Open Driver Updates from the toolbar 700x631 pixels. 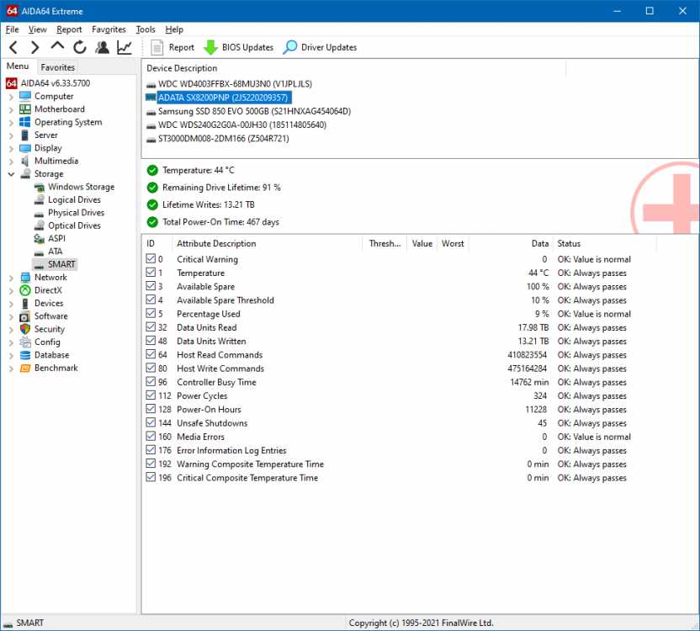click(320, 47)
